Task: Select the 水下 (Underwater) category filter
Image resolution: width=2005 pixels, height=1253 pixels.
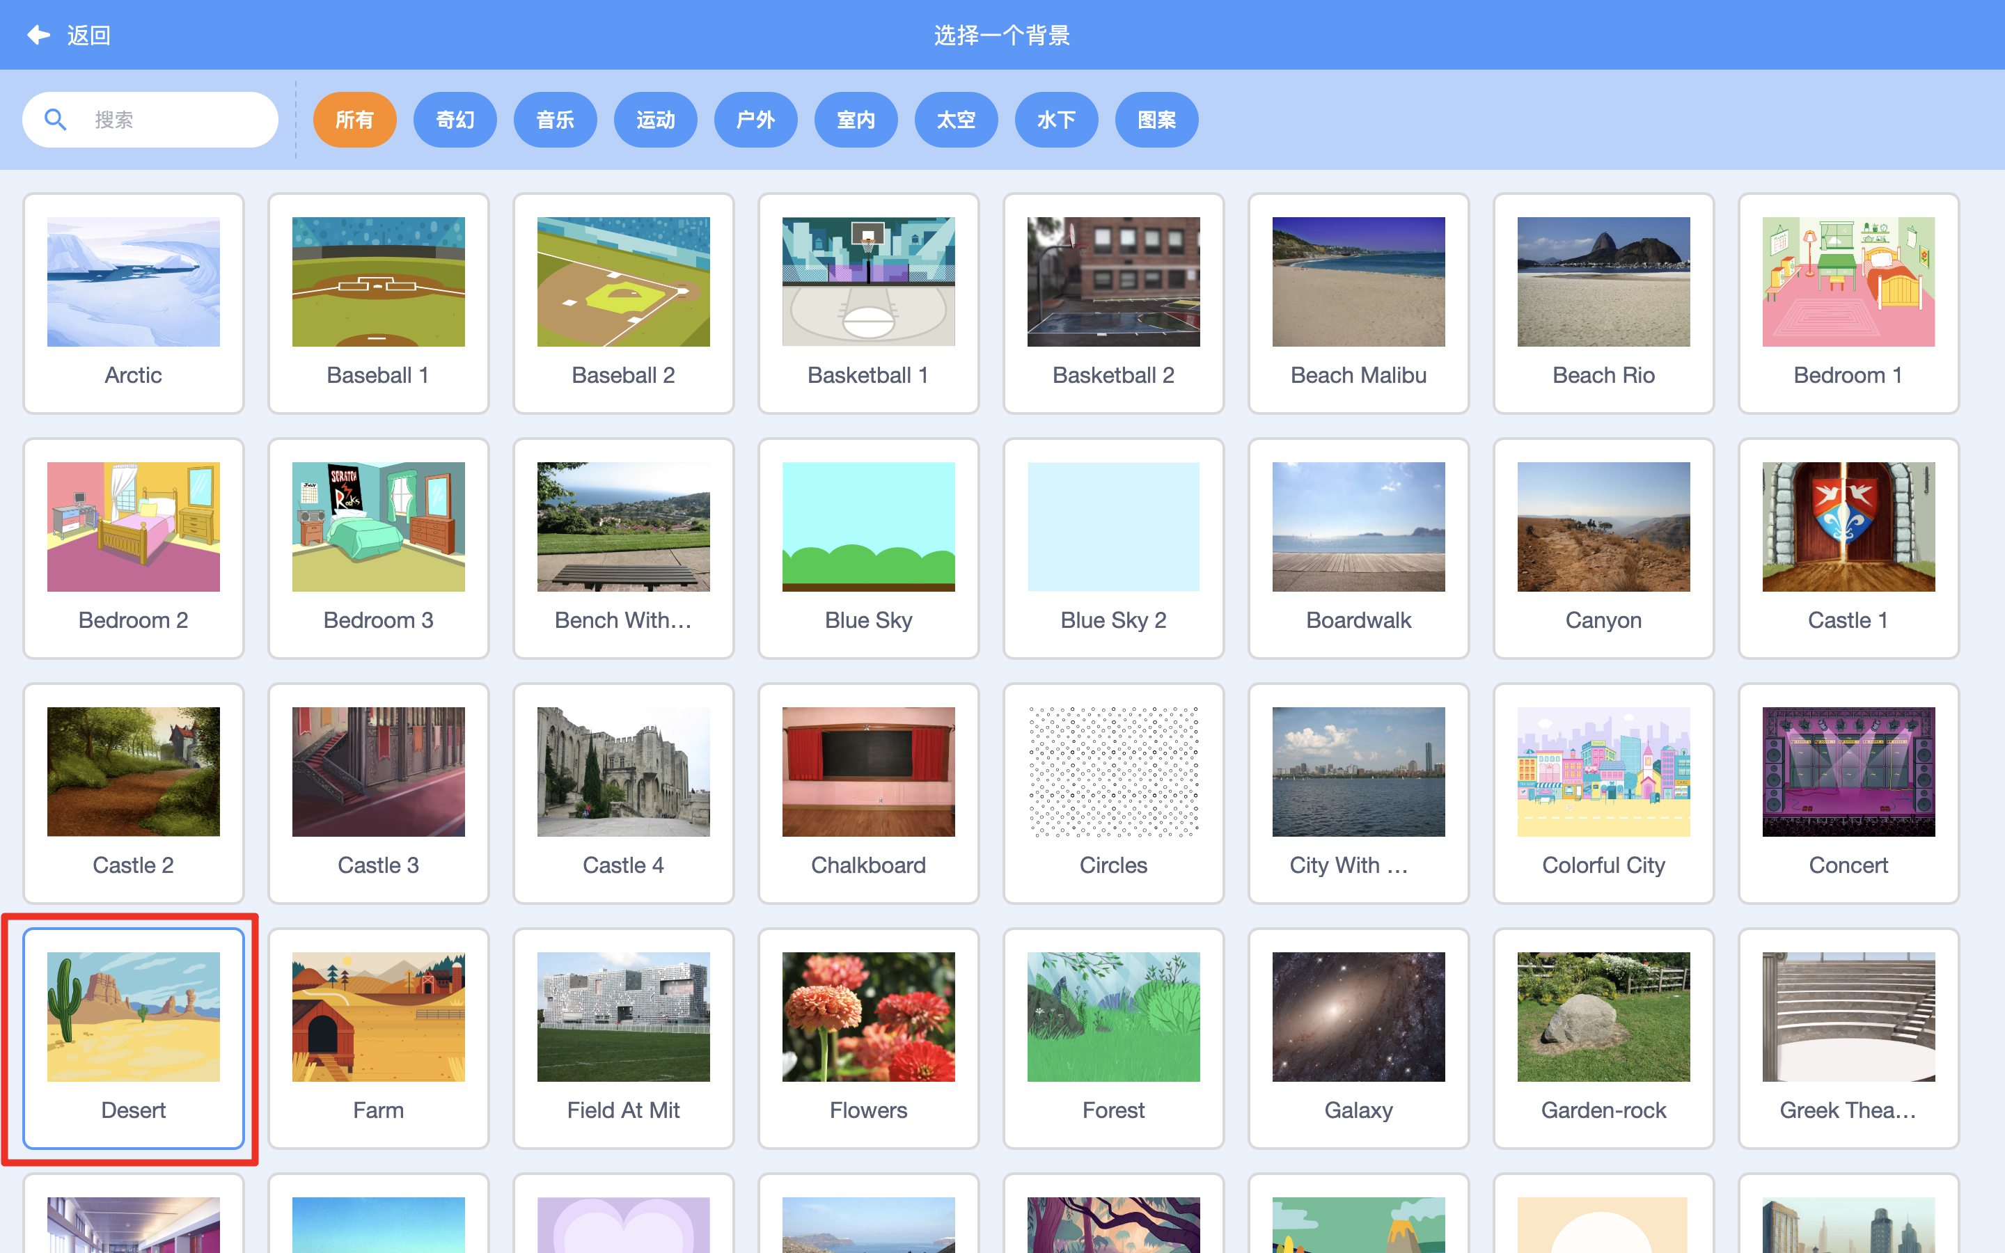Action: pyautogui.click(x=1056, y=119)
